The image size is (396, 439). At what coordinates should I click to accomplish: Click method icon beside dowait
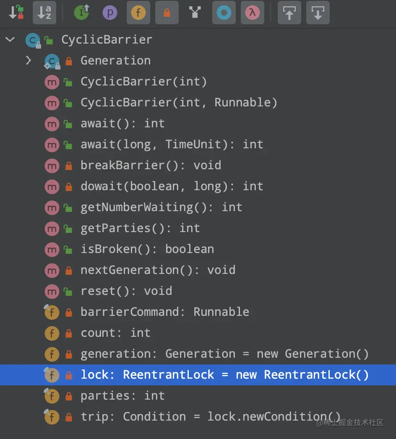point(52,187)
